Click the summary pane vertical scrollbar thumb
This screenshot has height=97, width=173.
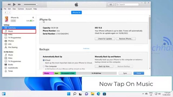point(149,28)
